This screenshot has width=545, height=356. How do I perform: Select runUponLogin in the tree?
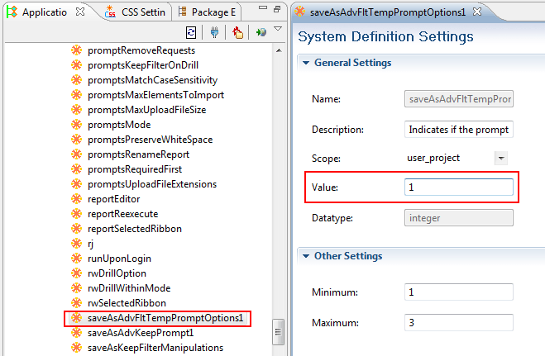119,259
